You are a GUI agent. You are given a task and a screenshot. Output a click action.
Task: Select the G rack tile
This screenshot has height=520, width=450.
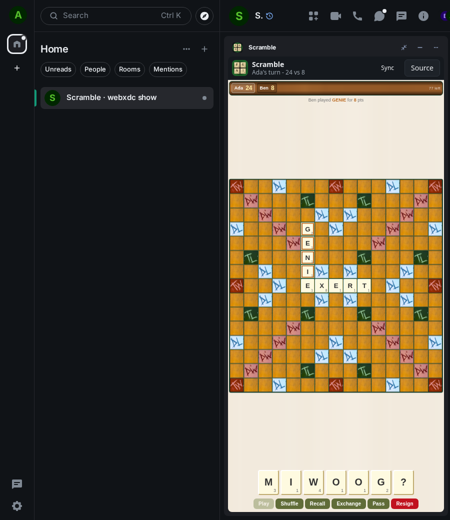(381, 482)
